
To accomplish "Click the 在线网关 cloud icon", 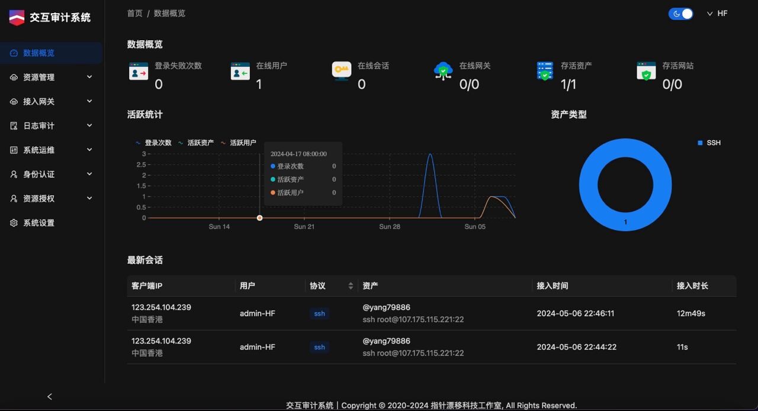I will tap(443, 72).
